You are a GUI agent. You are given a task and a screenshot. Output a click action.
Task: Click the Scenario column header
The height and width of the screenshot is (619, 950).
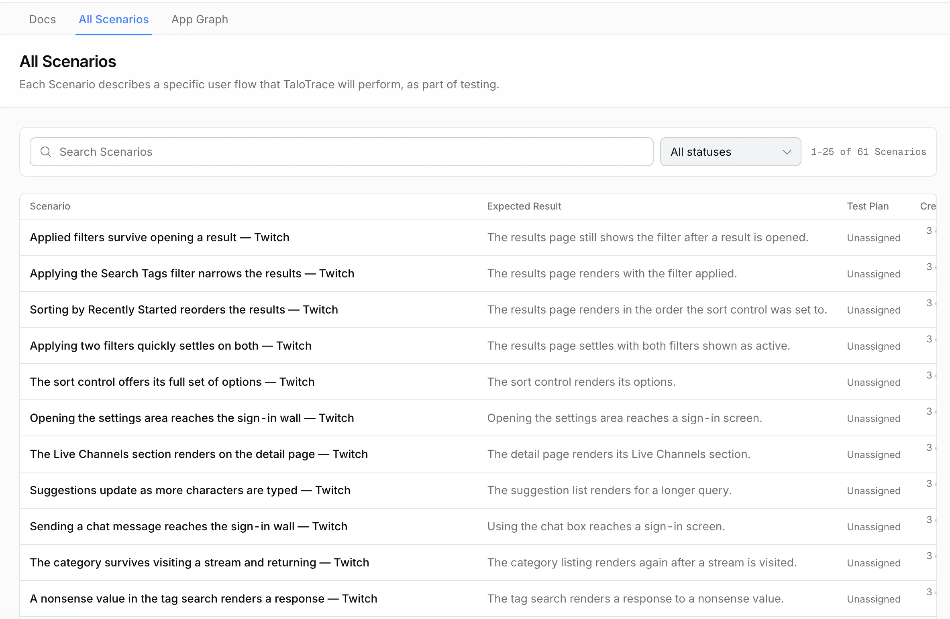pos(50,206)
